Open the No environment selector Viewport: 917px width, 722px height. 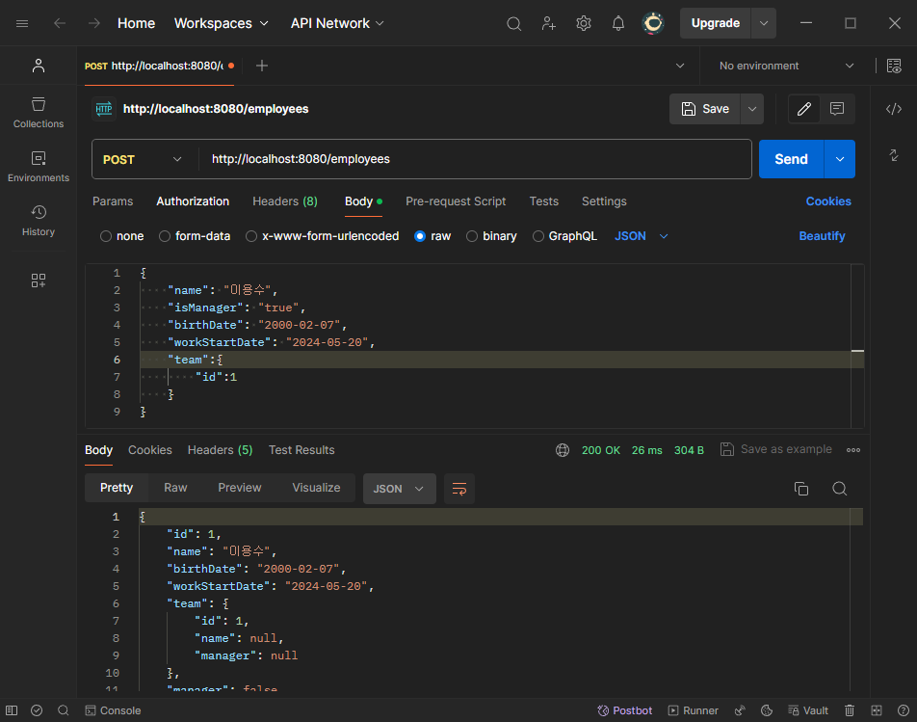click(786, 66)
